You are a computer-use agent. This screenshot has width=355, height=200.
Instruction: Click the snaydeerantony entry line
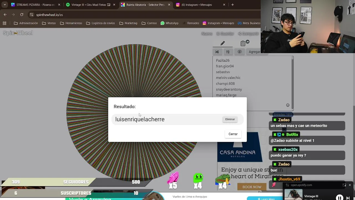(229, 89)
